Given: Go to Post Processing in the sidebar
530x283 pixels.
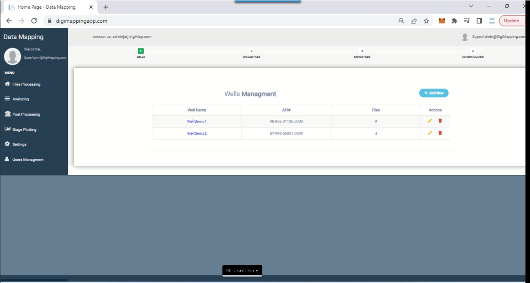Looking at the screenshot, I should click(26, 114).
